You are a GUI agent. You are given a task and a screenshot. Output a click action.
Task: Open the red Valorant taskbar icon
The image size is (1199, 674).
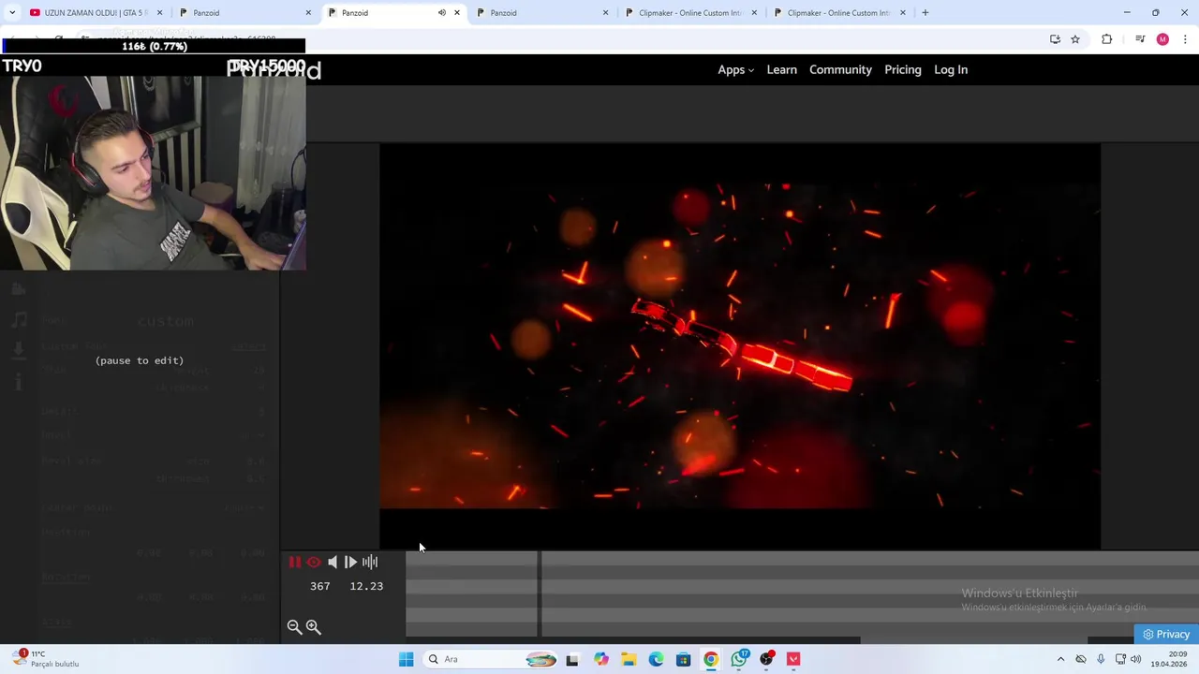(x=794, y=659)
